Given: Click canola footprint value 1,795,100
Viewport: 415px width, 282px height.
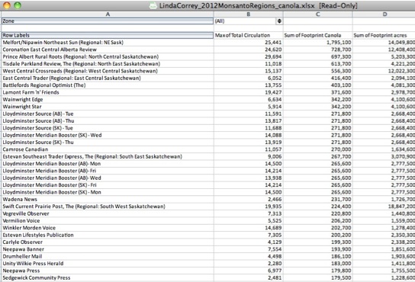Looking at the screenshot, I should click(x=339, y=43).
